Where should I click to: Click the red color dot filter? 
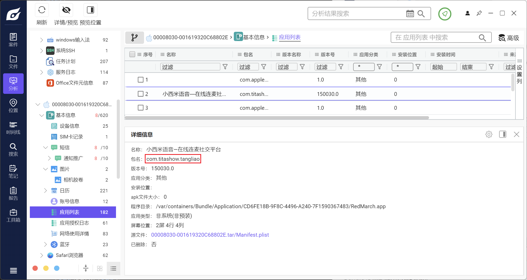35,268
